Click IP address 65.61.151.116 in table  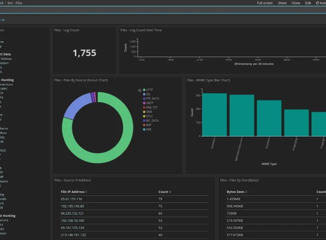click(72, 199)
